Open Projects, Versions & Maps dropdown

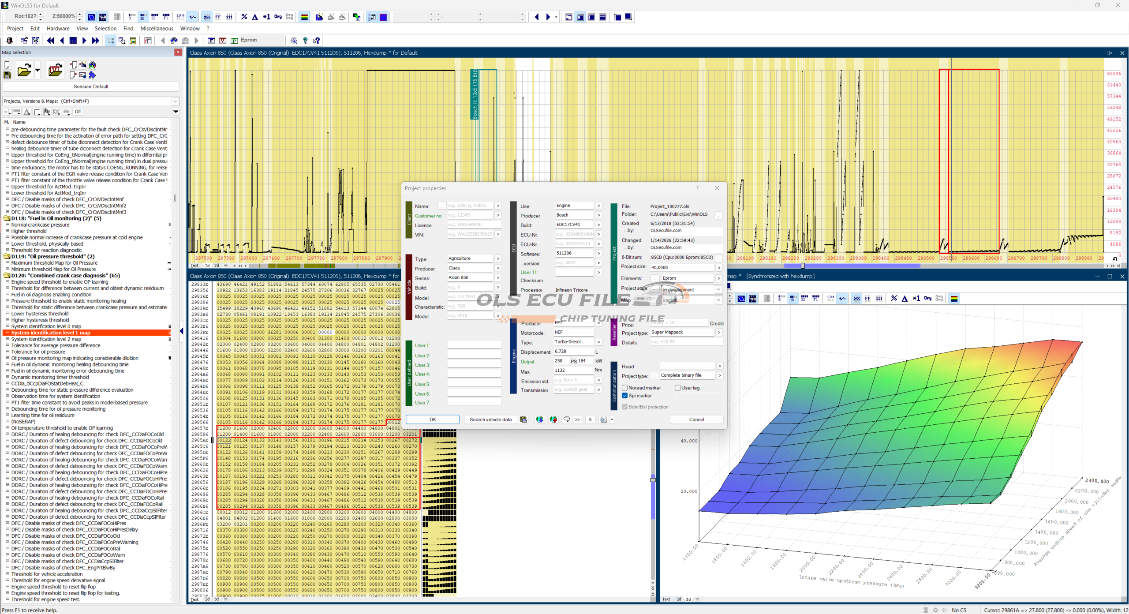(x=175, y=101)
